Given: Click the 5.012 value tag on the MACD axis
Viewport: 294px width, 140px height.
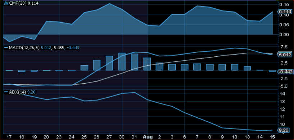Looking at the screenshot, I should (x=285, y=55).
